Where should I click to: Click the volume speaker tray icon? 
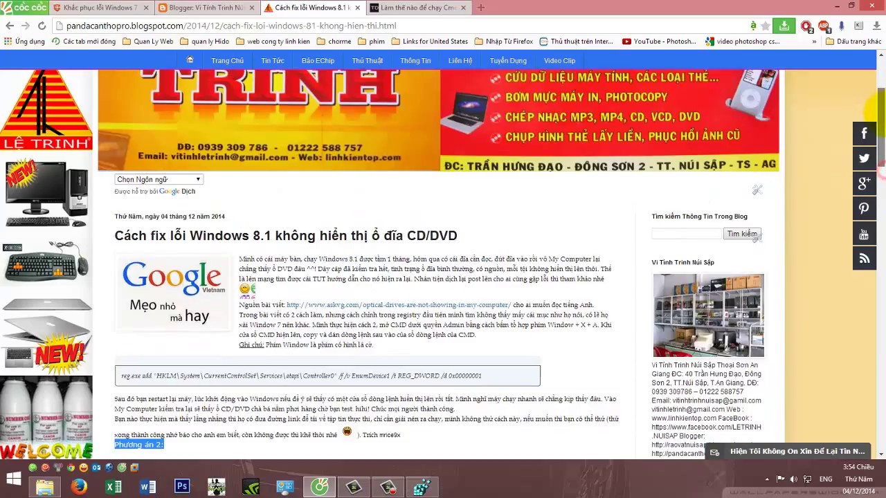pos(793,479)
